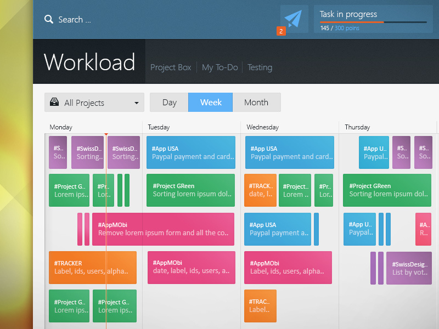Select the Week view toggle
Viewport: 439px width, 329px height.
[211, 103]
